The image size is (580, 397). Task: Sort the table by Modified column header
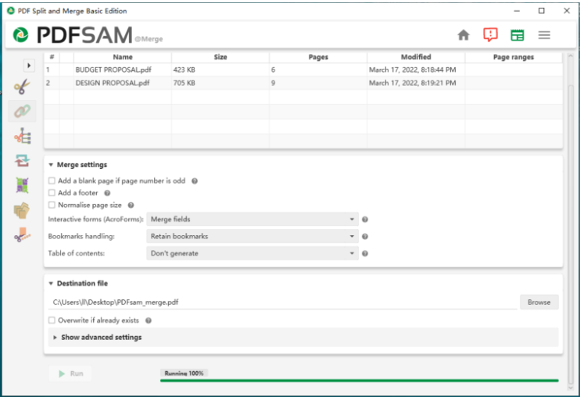(x=416, y=57)
